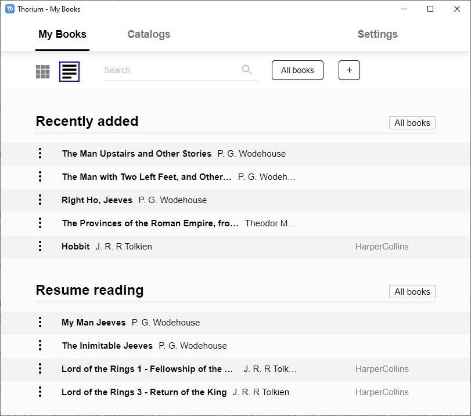Screen dimensions: 471x416
Task: Click HarperCollins publisher on Lord of the Rings 3 row
Action: coord(382,392)
